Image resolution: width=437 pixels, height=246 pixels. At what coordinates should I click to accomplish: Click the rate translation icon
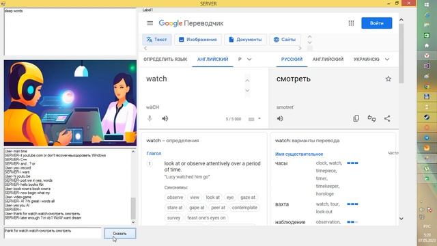pyautogui.click(x=371, y=118)
